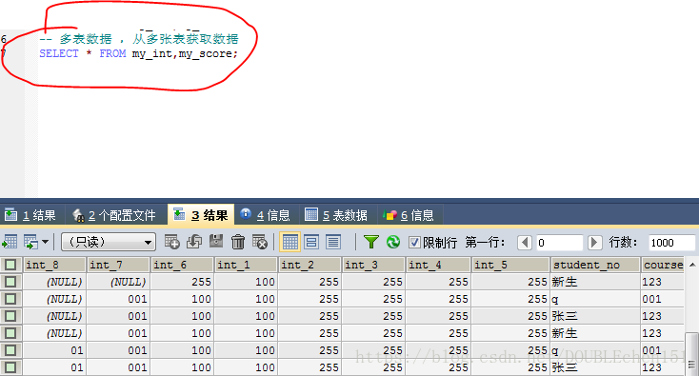
Task: Click the copy results icon with arrow
Action: 30,243
